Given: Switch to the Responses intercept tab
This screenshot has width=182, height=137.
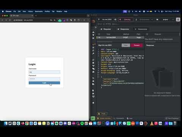Looking at the screenshot, I should tap(123, 29).
